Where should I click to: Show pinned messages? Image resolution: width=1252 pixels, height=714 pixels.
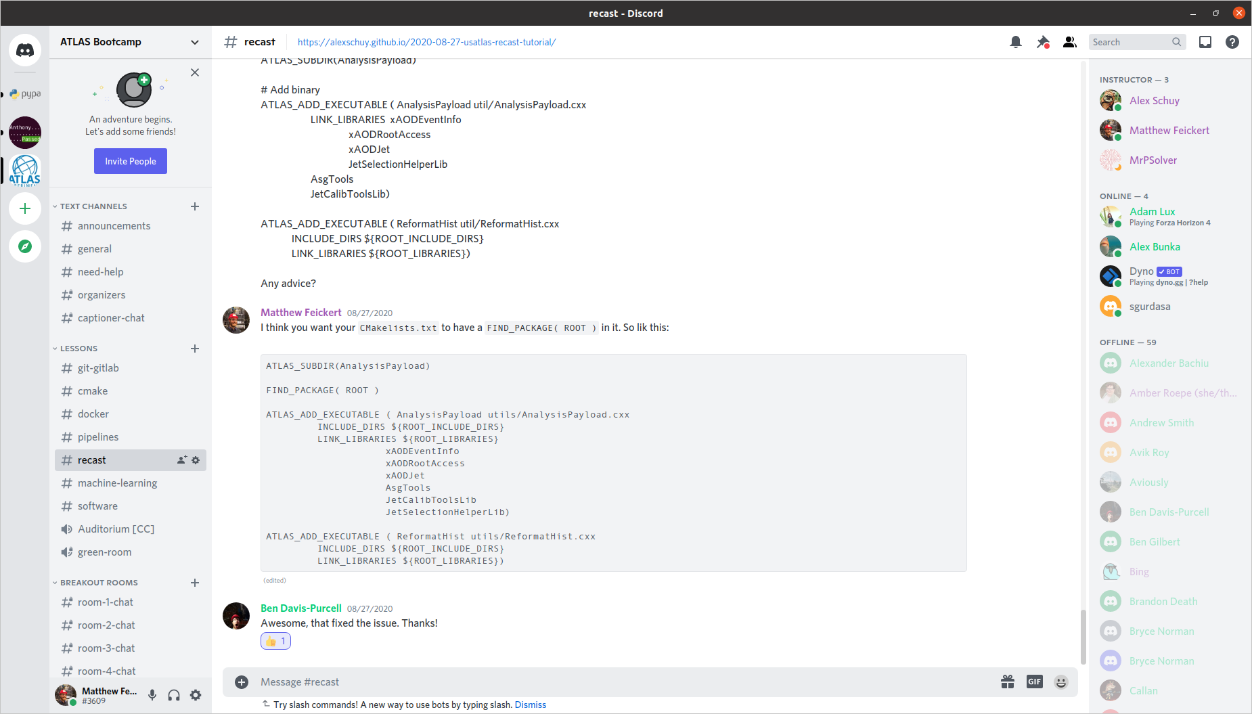(x=1043, y=42)
